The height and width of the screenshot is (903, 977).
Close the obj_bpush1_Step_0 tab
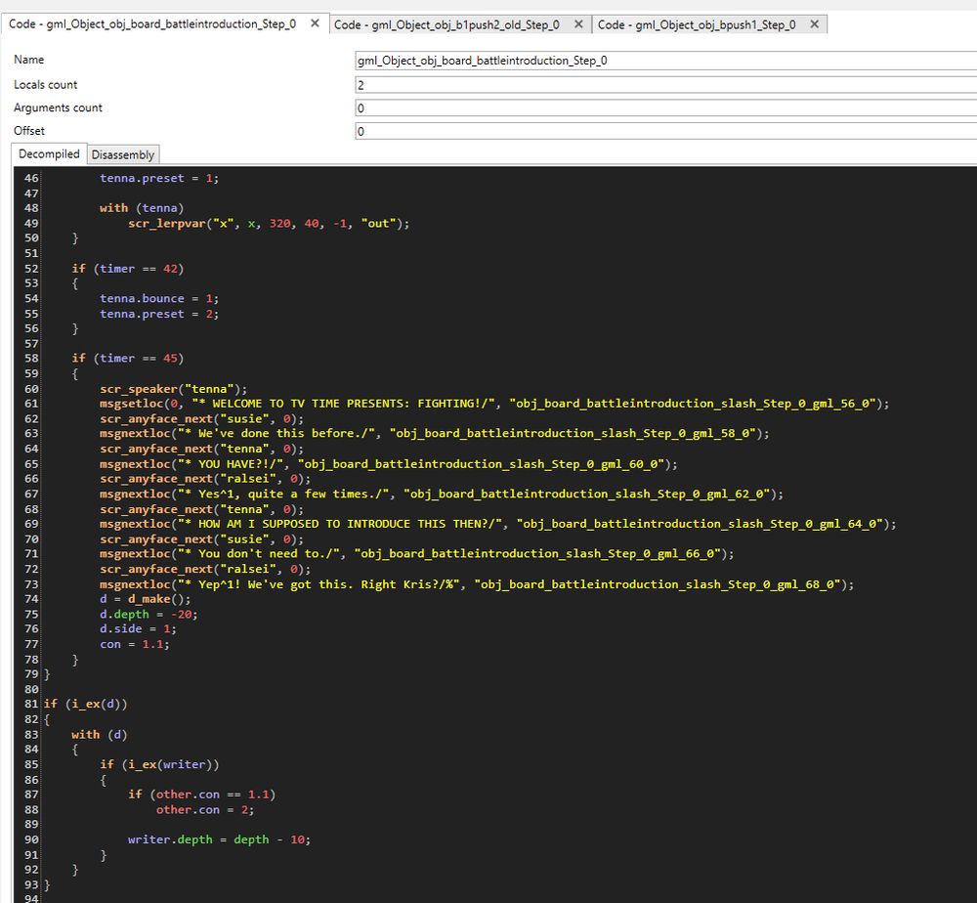coord(814,23)
